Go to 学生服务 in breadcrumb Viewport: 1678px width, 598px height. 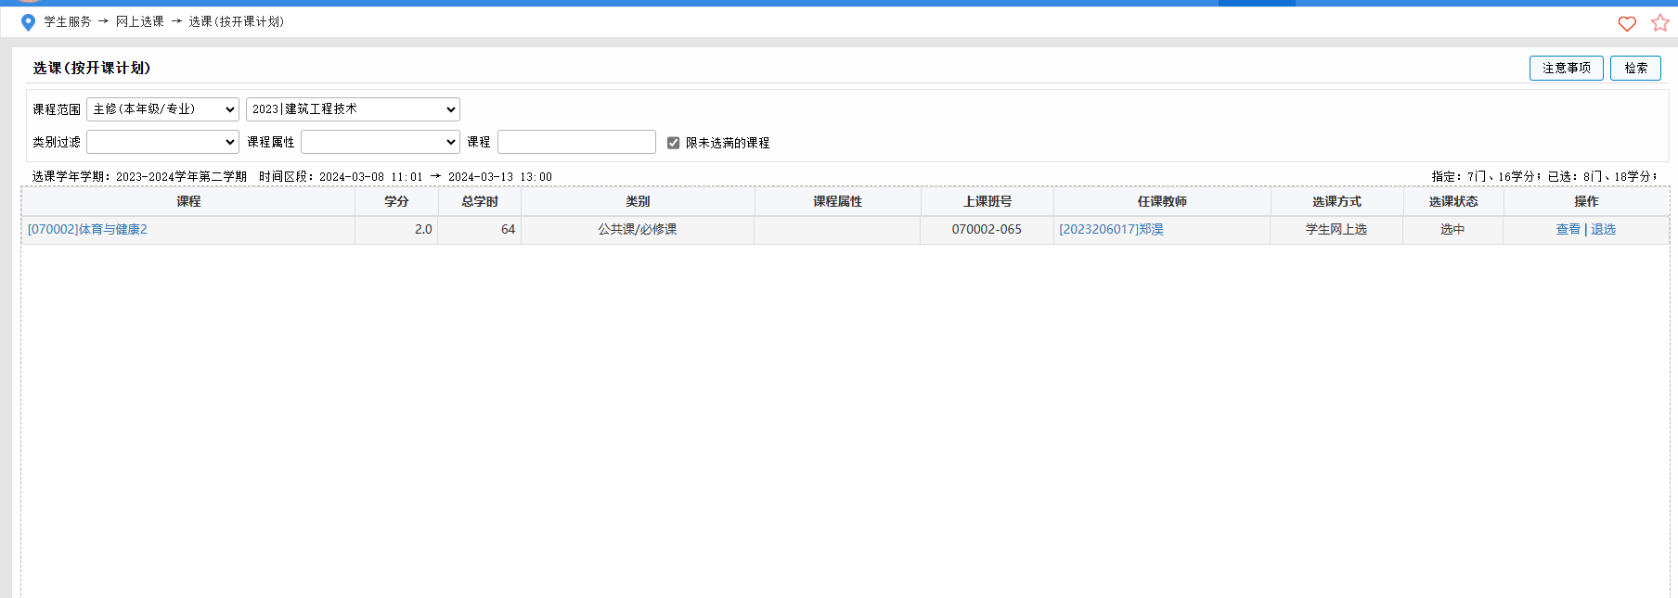(68, 21)
